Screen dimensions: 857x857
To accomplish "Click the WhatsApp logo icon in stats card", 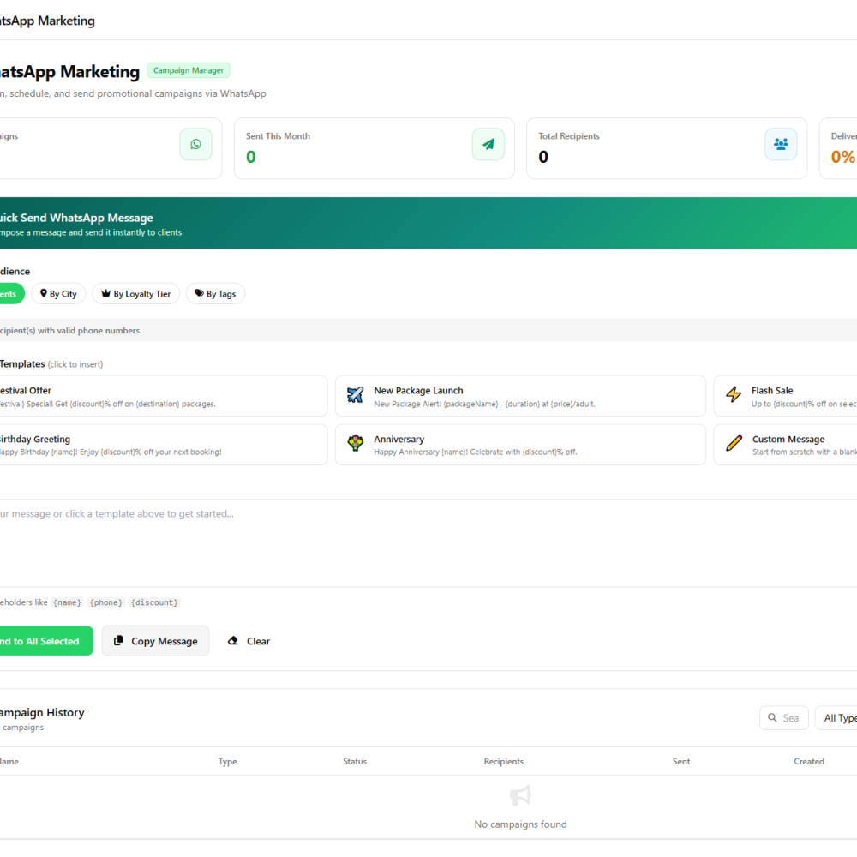I will point(195,144).
